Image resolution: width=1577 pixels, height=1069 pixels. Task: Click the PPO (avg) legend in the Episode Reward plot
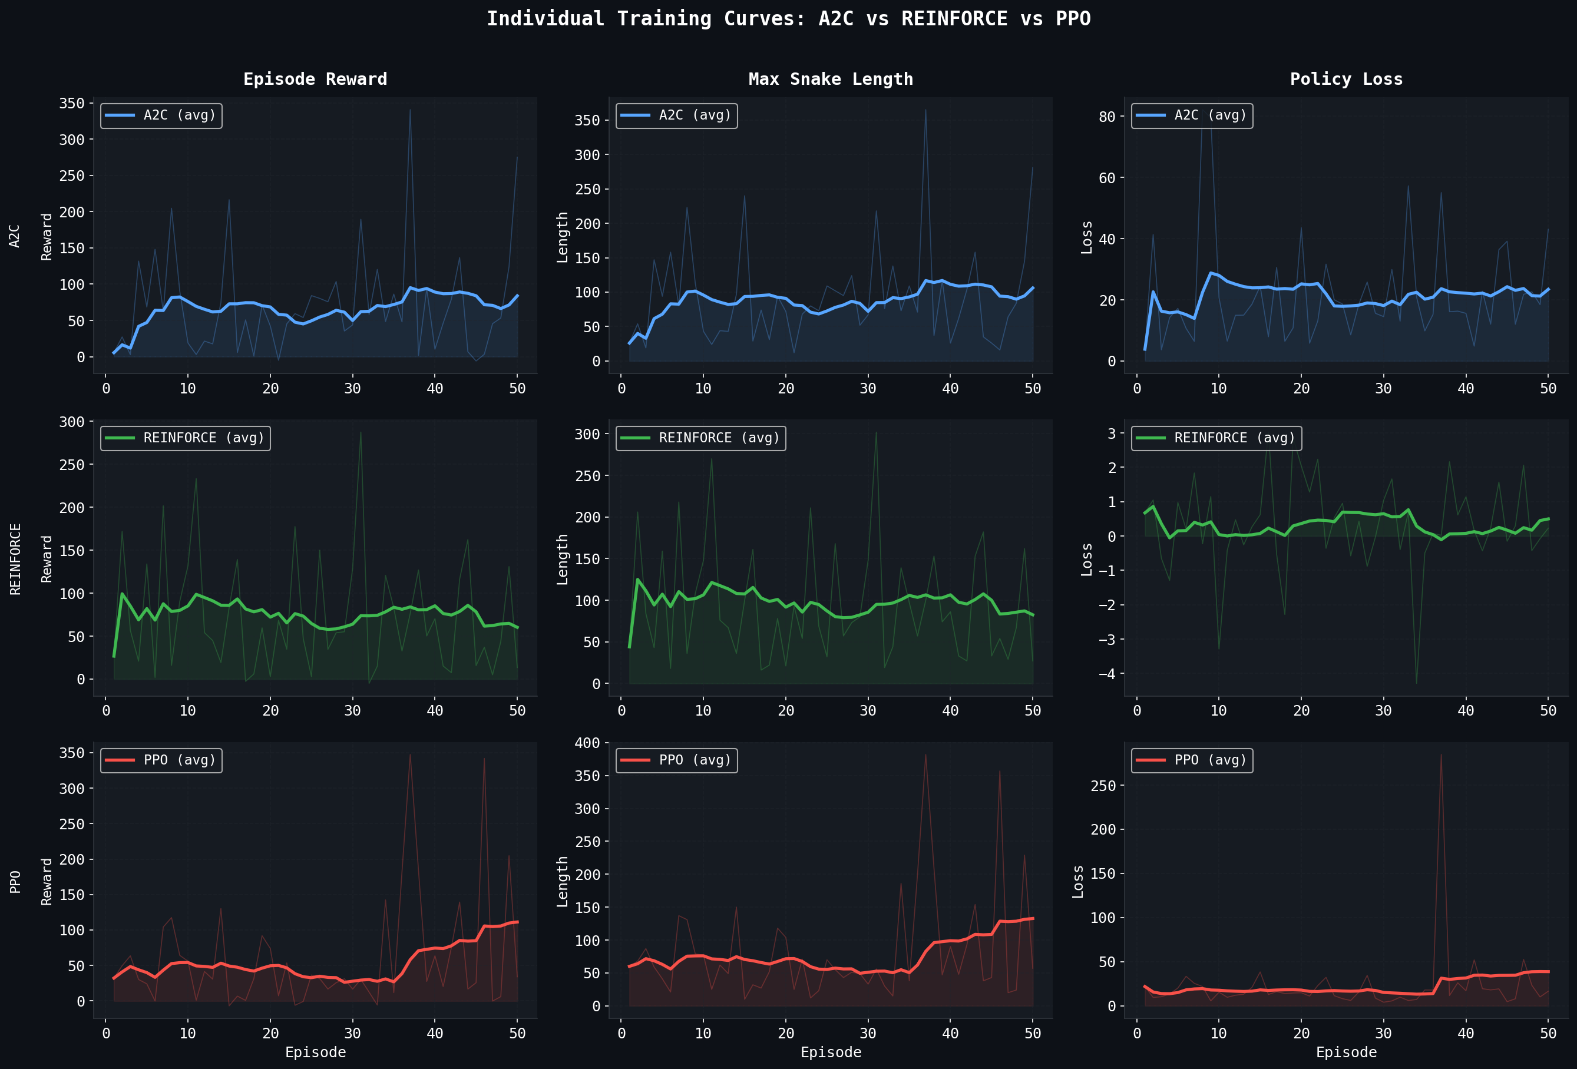click(x=161, y=760)
